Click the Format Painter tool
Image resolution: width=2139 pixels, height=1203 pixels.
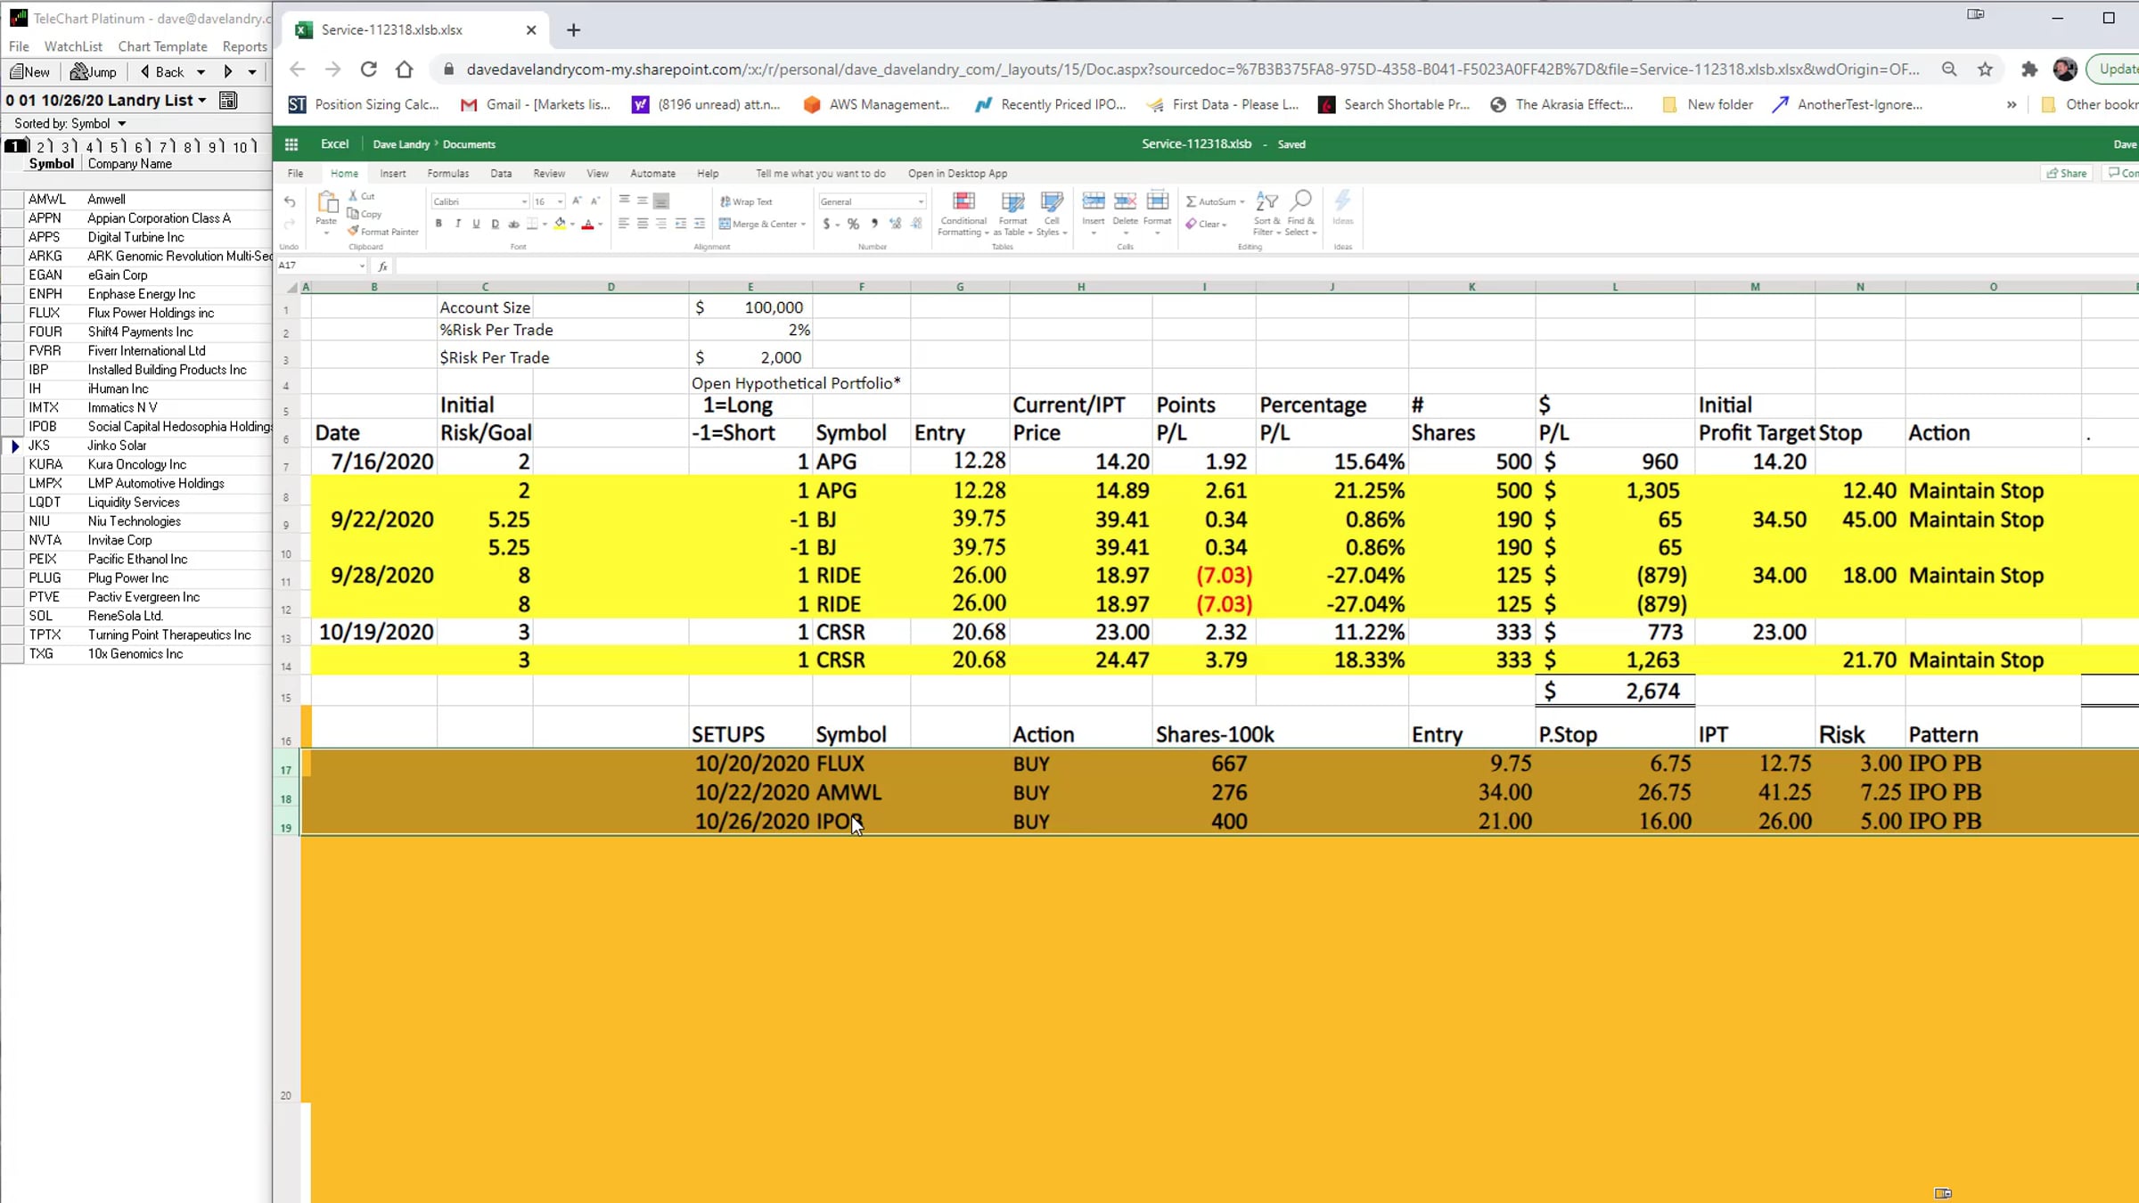tap(382, 232)
